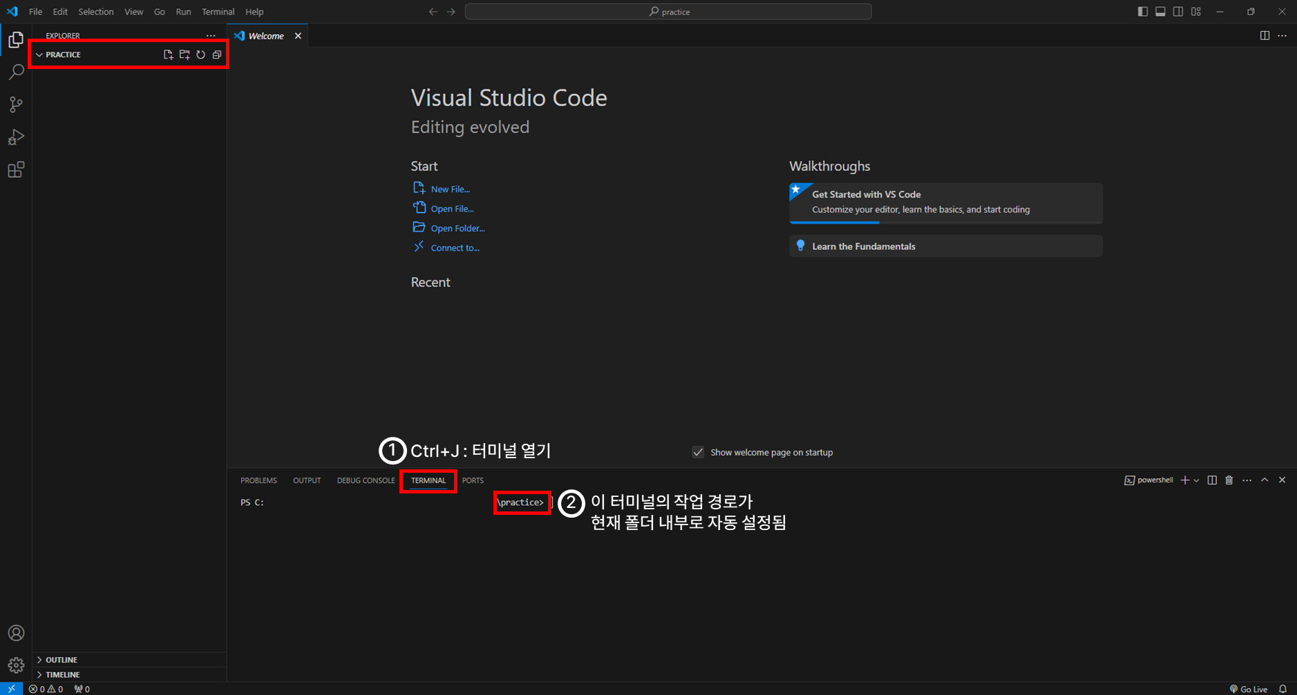Image resolution: width=1297 pixels, height=695 pixels.
Task: Open the launch profile dropdown arrow
Action: click(1196, 480)
